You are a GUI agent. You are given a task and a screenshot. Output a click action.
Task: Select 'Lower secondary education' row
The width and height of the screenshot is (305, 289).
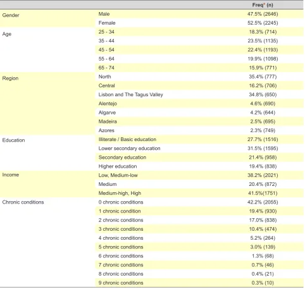[129, 149]
